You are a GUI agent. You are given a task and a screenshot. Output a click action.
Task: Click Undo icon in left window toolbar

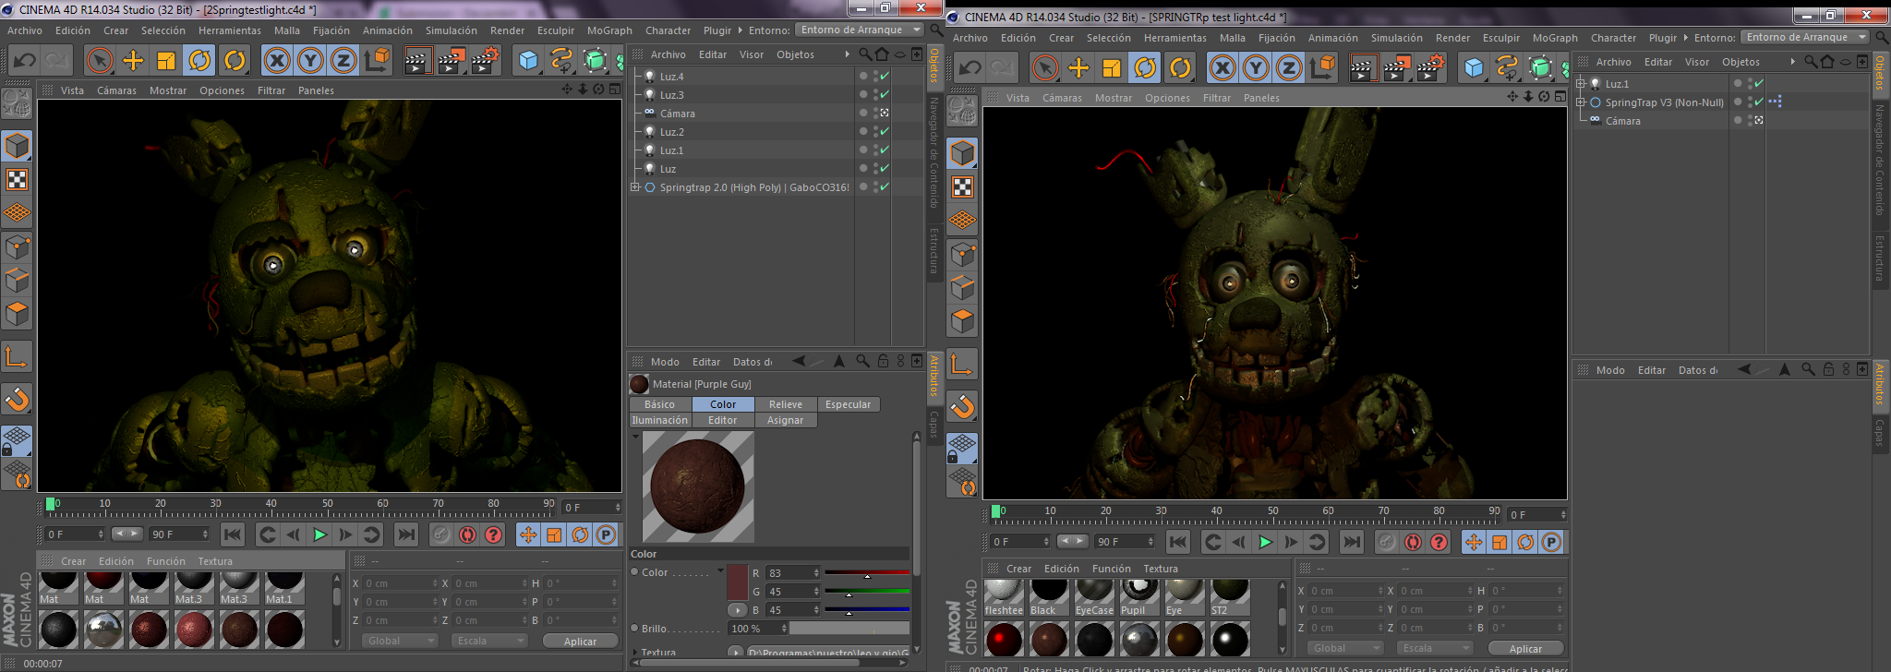(x=24, y=61)
